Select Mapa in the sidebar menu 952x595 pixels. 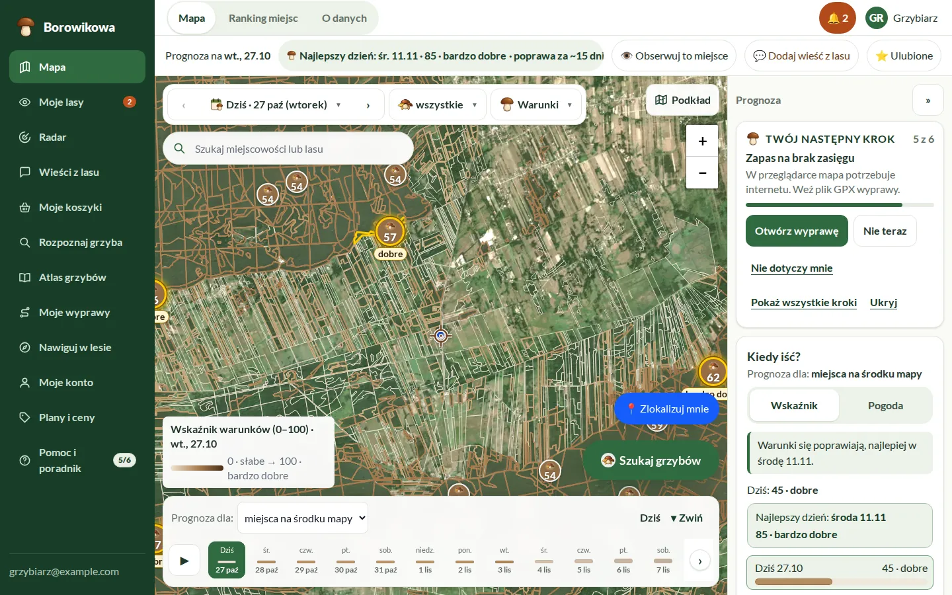tap(77, 67)
